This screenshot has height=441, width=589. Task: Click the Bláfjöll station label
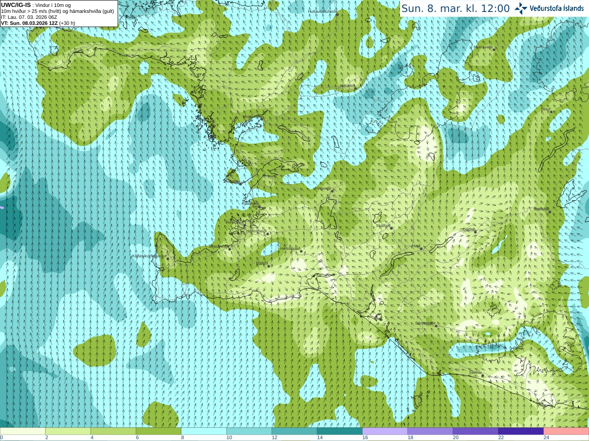click(x=262, y=263)
